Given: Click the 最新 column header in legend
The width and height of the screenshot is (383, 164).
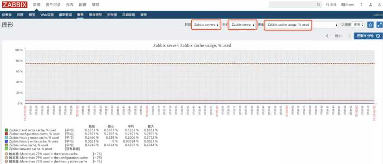Looking at the screenshot, I should (92, 127).
